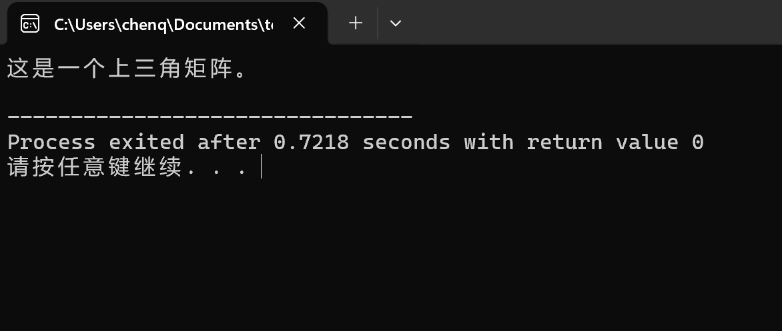Click the word "with" in the exit message
Image resolution: width=782 pixels, height=331 pixels.
pos(488,143)
